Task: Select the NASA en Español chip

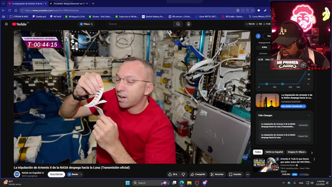Action: click(274, 152)
